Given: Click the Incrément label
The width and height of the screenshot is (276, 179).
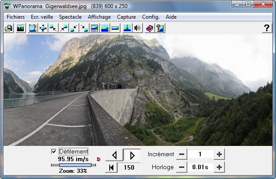Looking at the screenshot, I should [161, 154].
